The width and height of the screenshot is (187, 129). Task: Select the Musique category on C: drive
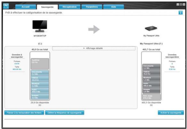[x=40, y=85]
